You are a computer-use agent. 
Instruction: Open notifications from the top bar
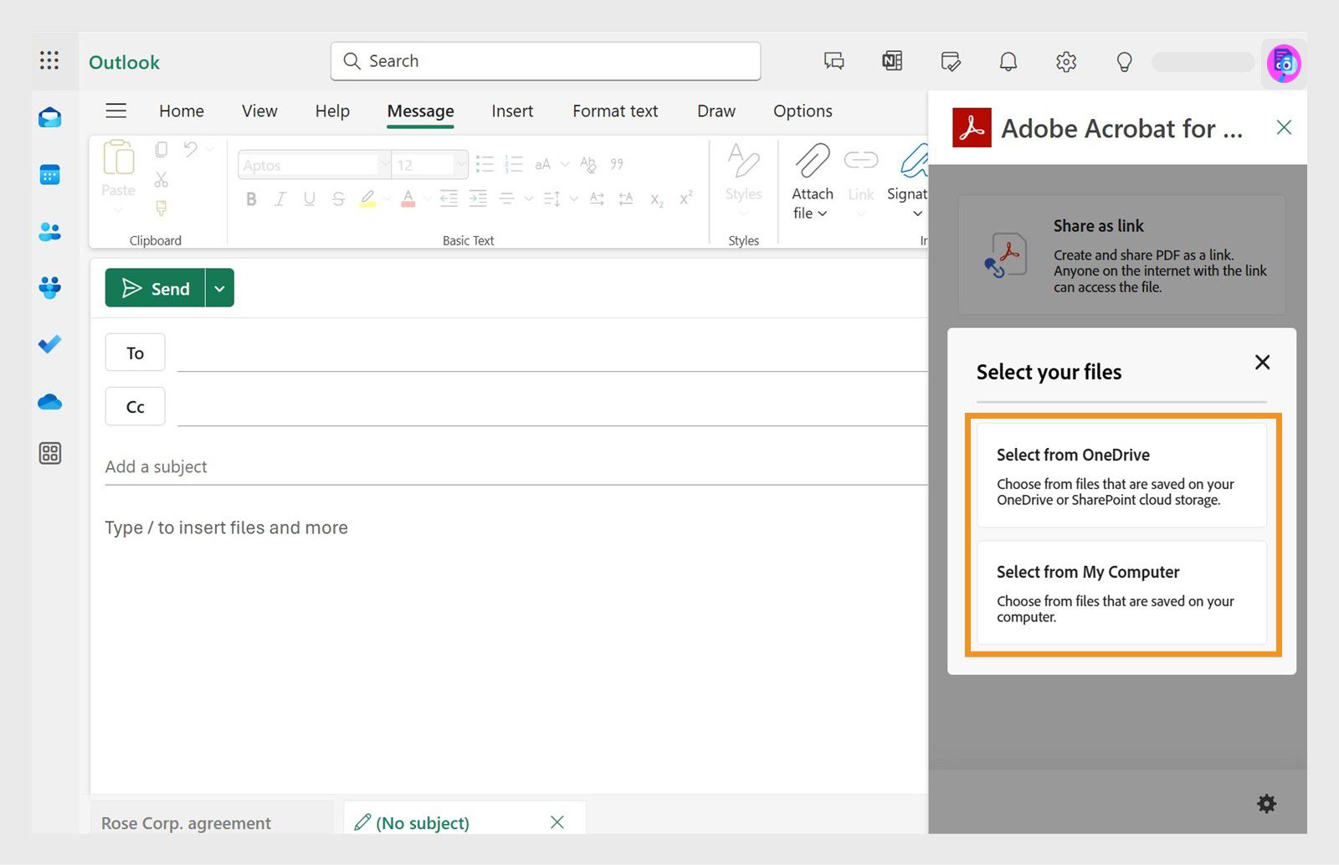1008,61
